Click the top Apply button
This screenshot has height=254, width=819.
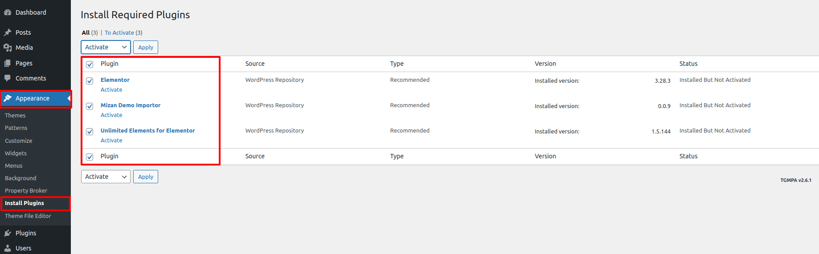(x=146, y=47)
